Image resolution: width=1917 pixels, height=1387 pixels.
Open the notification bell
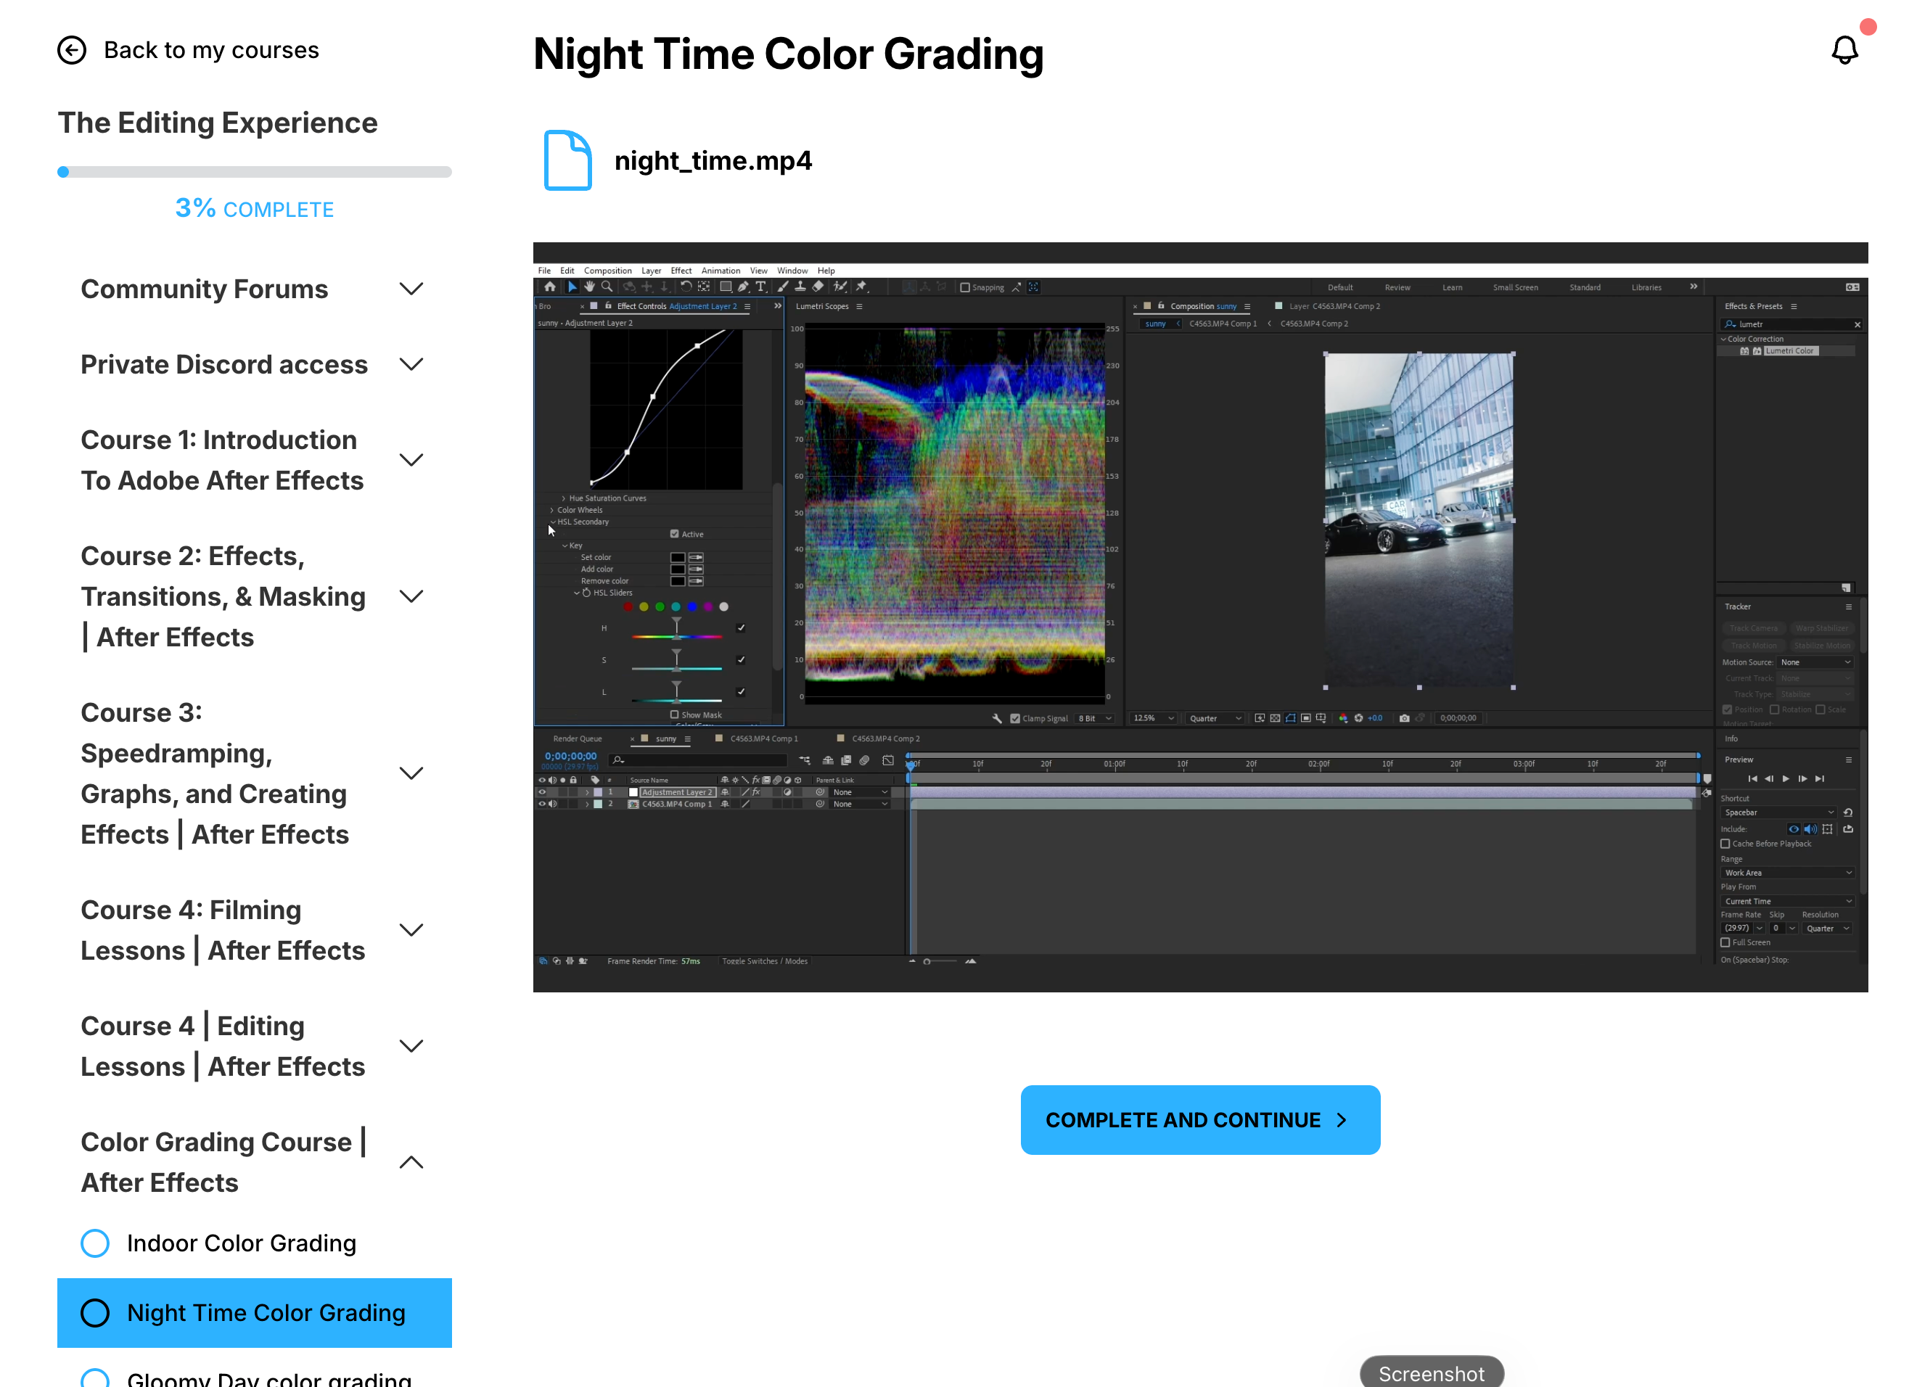(x=1844, y=51)
